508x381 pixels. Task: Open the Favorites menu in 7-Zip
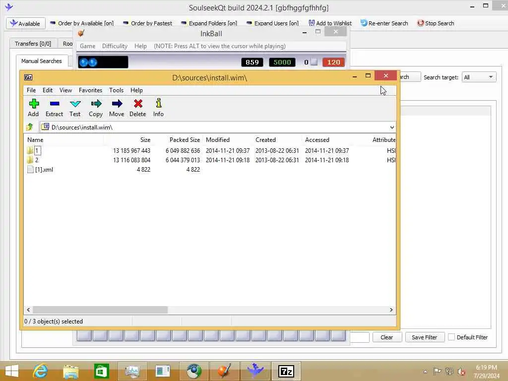point(90,90)
